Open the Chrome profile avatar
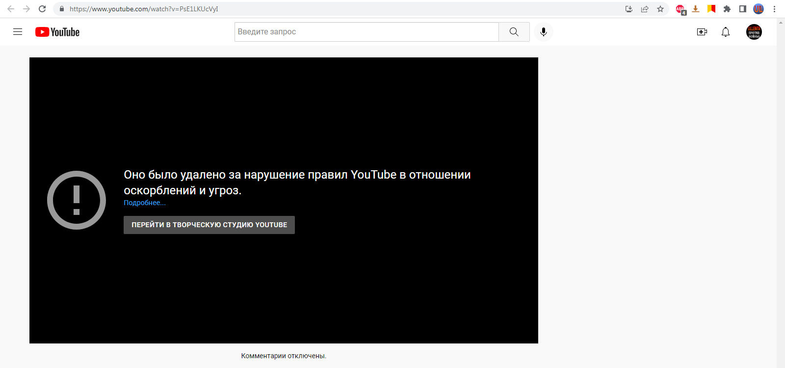This screenshot has width=785, height=368. [759, 9]
